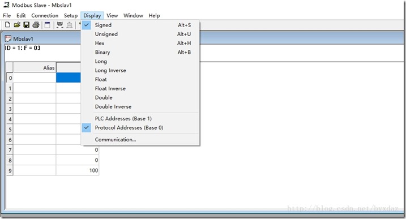Screen dimensions: 406x219
Task: Click the Connect toolbar icon
Action: tap(60, 25)
